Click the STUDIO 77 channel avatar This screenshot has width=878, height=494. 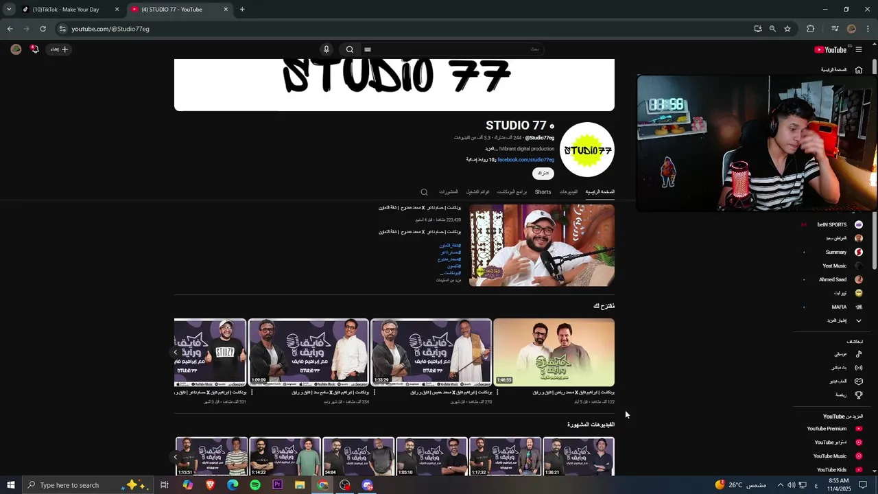(587, 150)
